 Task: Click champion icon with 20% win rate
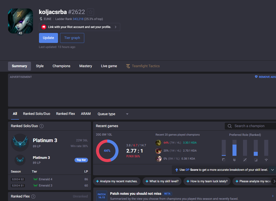click(x=158, y=151)
